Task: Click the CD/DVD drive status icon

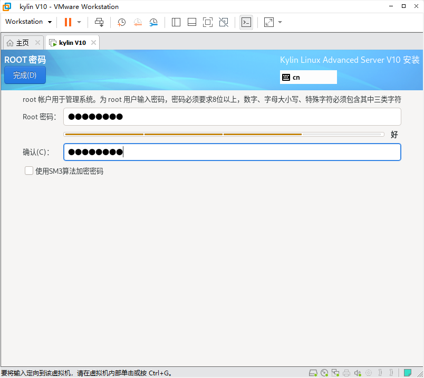Action: 324,373
